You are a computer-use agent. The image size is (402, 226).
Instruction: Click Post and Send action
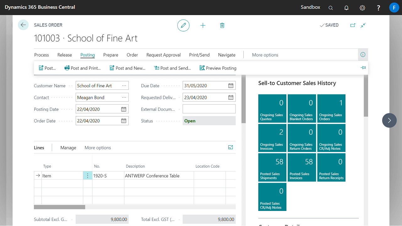[x=172, y=68]
